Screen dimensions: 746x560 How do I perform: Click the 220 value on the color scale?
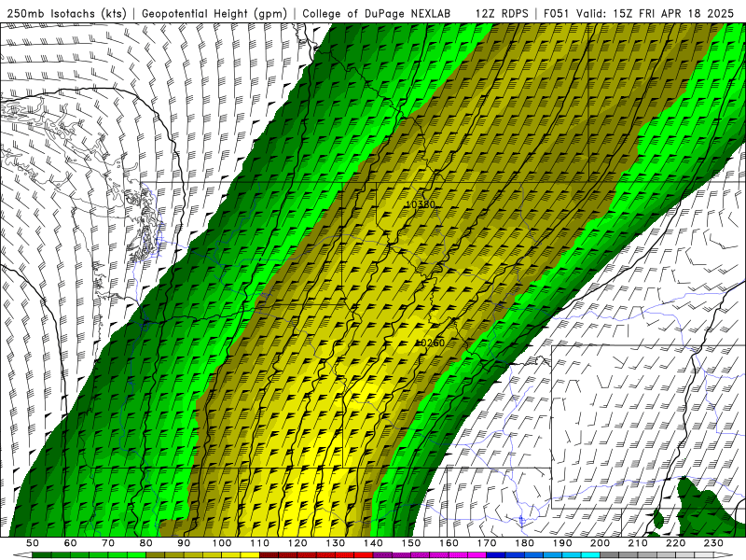point(675,543)
